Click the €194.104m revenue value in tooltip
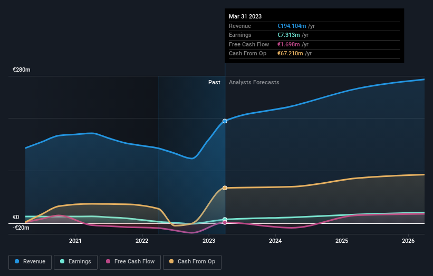 [x=292, y=26]
